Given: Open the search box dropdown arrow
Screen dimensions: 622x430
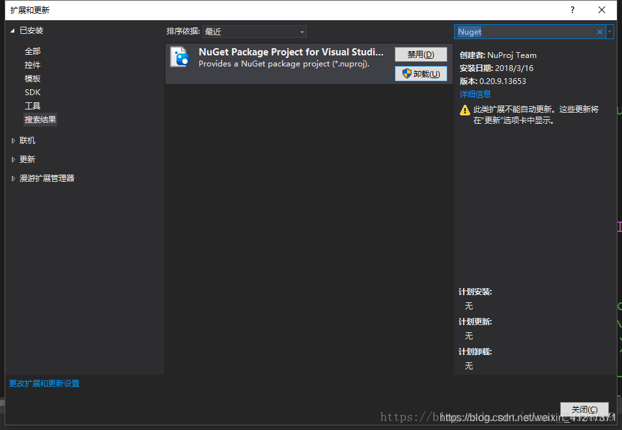Looking at the screenshot, I should coord(610,32).
